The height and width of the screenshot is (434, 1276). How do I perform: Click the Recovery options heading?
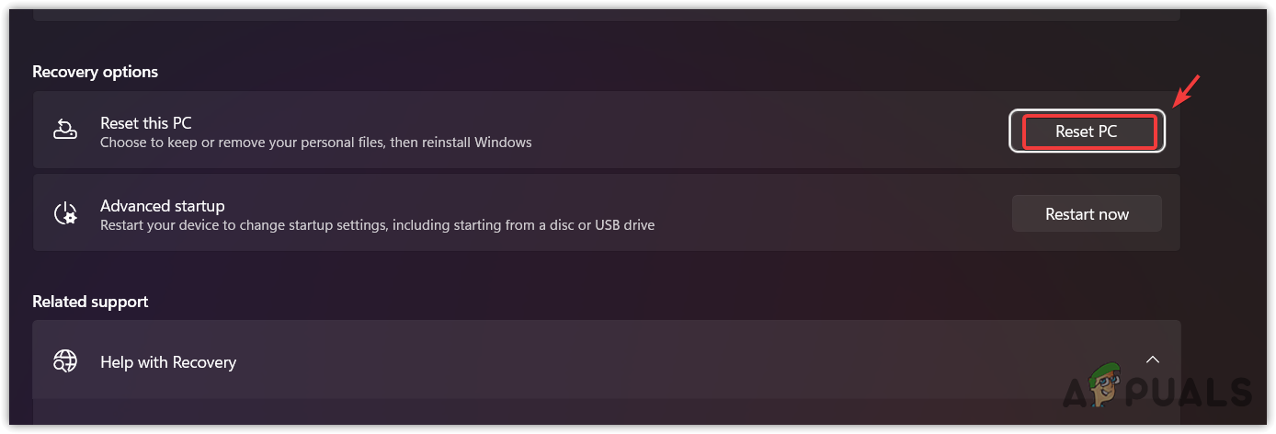(x=95, y=72)
